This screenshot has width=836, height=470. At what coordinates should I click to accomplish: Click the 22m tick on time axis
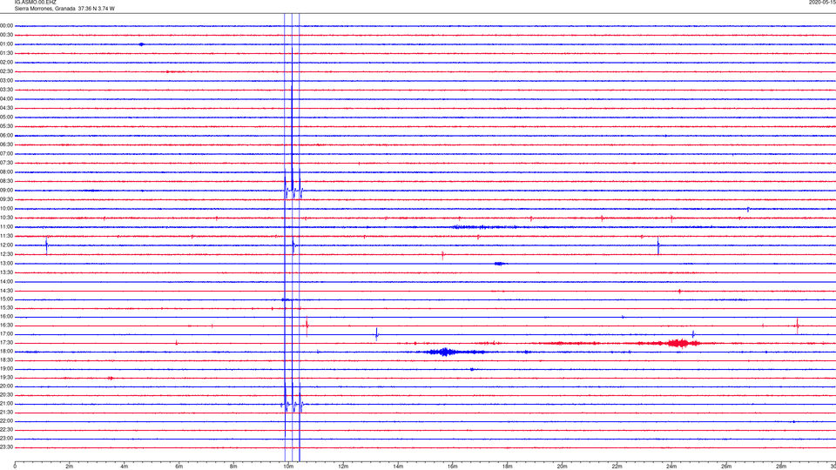617,467
